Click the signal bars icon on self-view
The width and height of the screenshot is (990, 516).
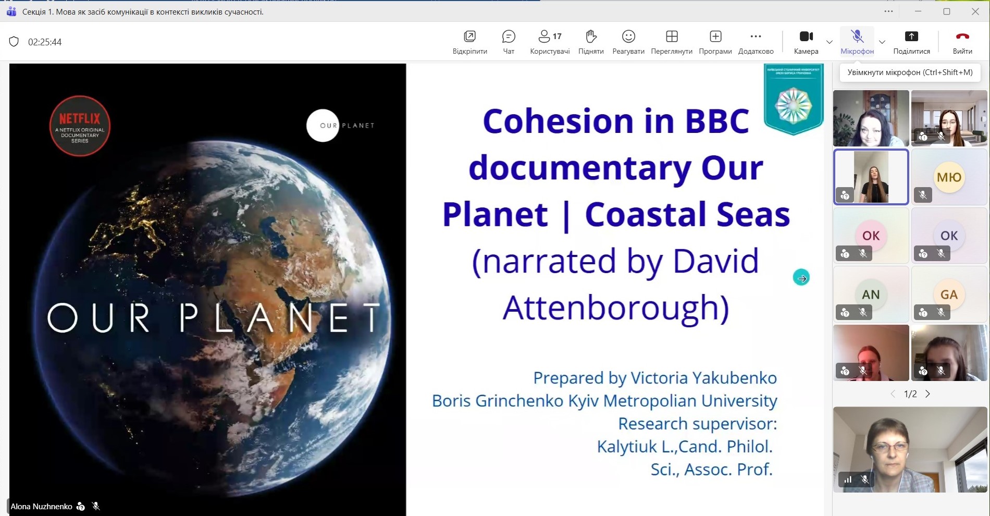point(848,480)
